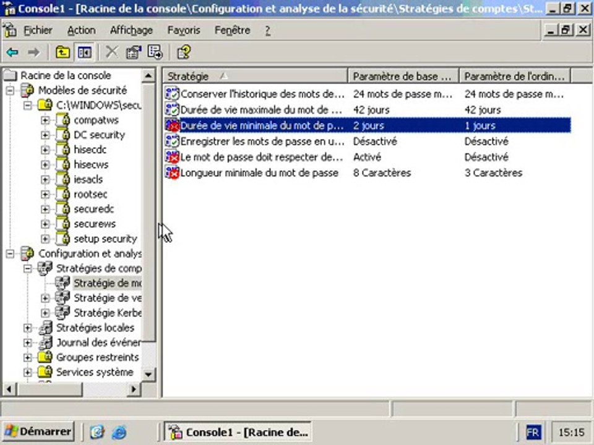The image size is (594, 445).
Task: Open the Favoris menu
Action: pyautogui.click(x=184, y=30)
